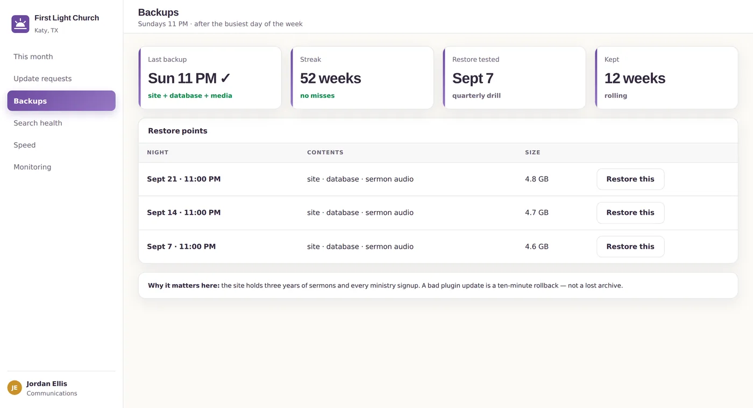Viewport: 753px width, 408px height.
Task: Restore the Sept 14 backup
Action: 630,213
